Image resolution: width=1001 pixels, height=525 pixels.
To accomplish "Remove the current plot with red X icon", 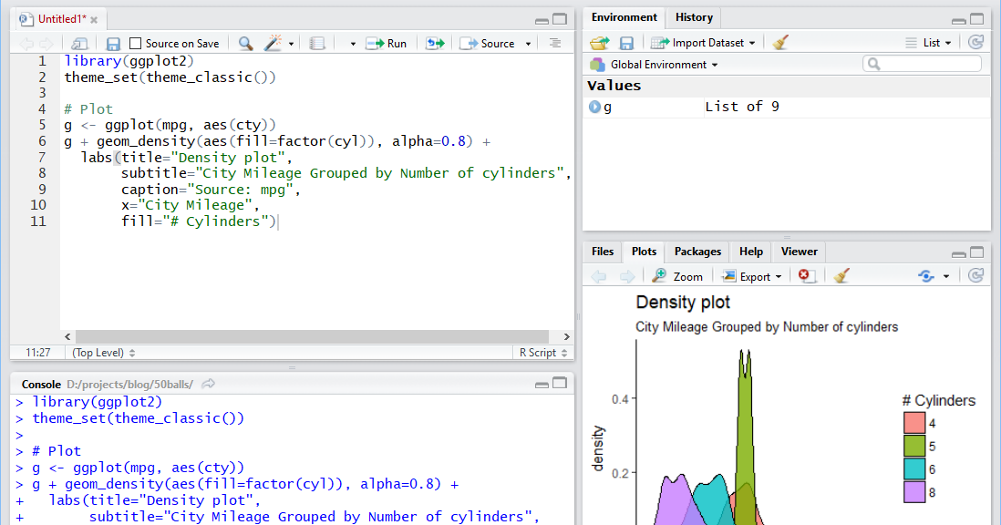I will pyautogui.click(x=806, y=275).
